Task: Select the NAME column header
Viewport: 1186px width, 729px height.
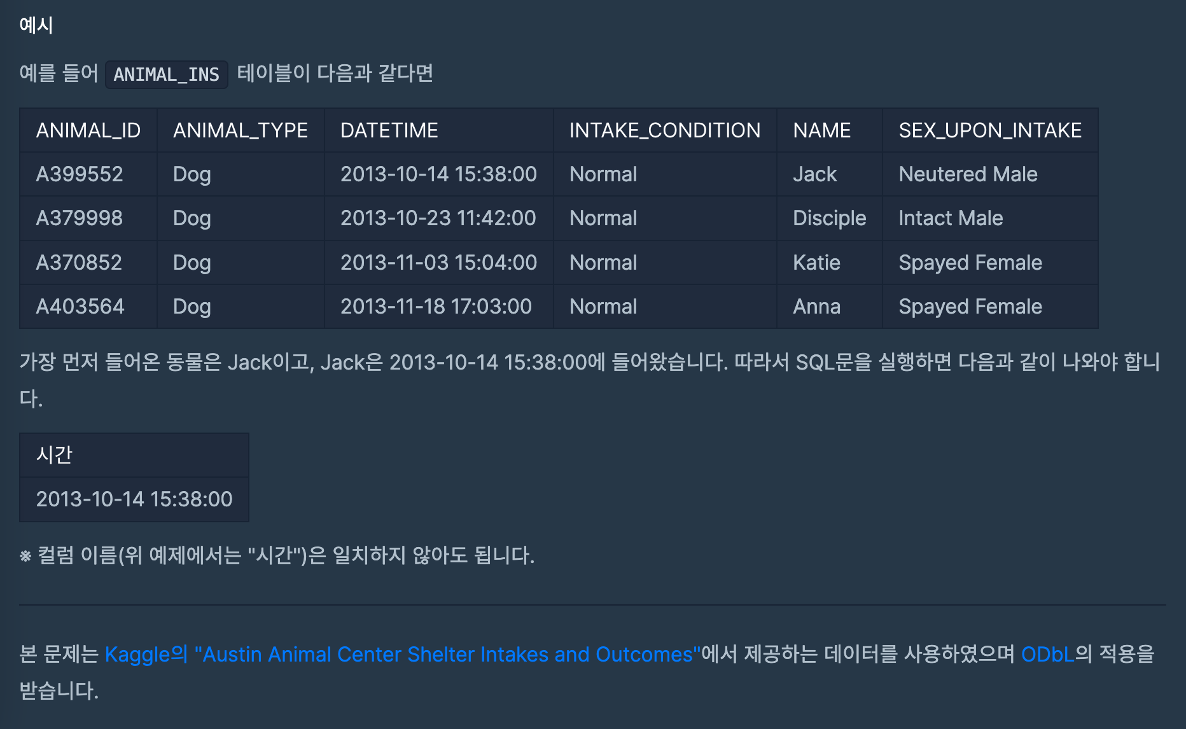Action: tap(821, 130)
